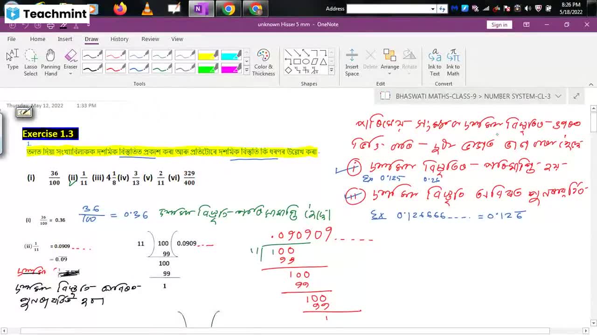Select the Type tool
Image resolution: width=597 pixels, height=335 pixels.
(x=12, y=58)
